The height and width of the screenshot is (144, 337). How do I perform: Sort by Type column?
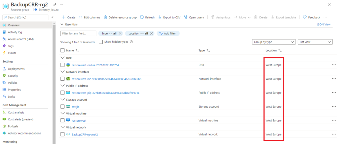(204, 51)
